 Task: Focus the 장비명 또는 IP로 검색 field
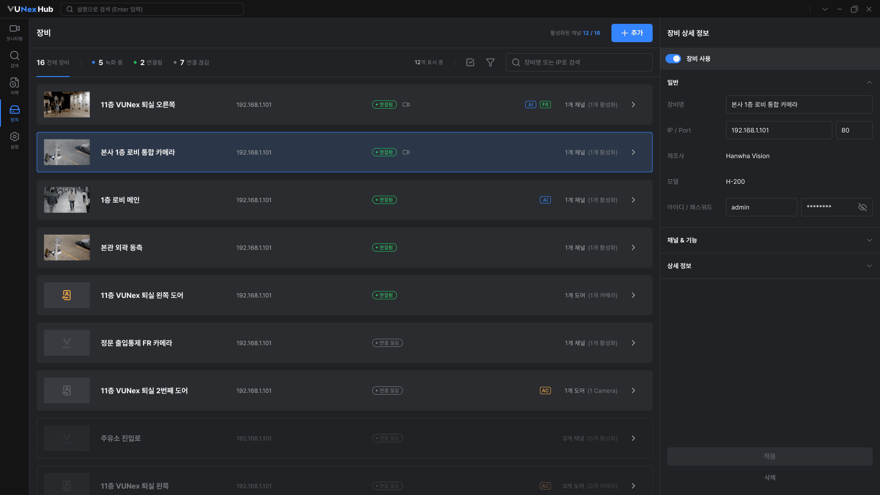[x=579, y=62]
